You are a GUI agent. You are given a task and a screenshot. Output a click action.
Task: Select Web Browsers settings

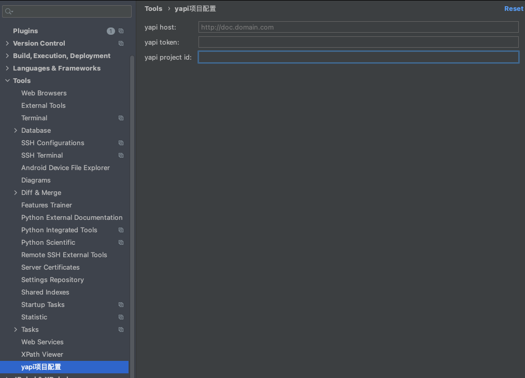(x=44, y=93)
